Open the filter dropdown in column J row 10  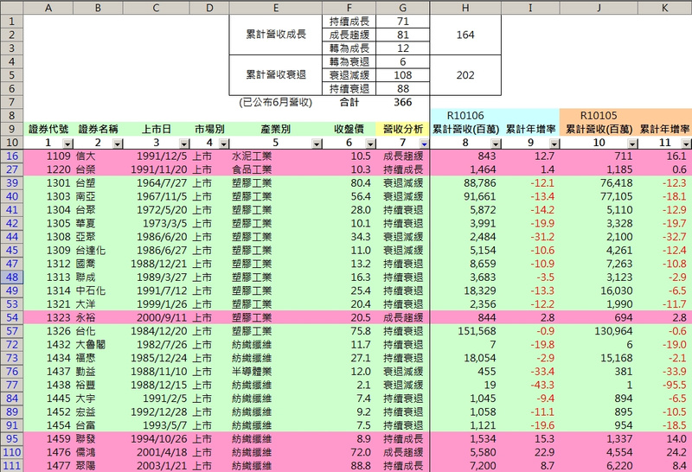coord(633,144)
